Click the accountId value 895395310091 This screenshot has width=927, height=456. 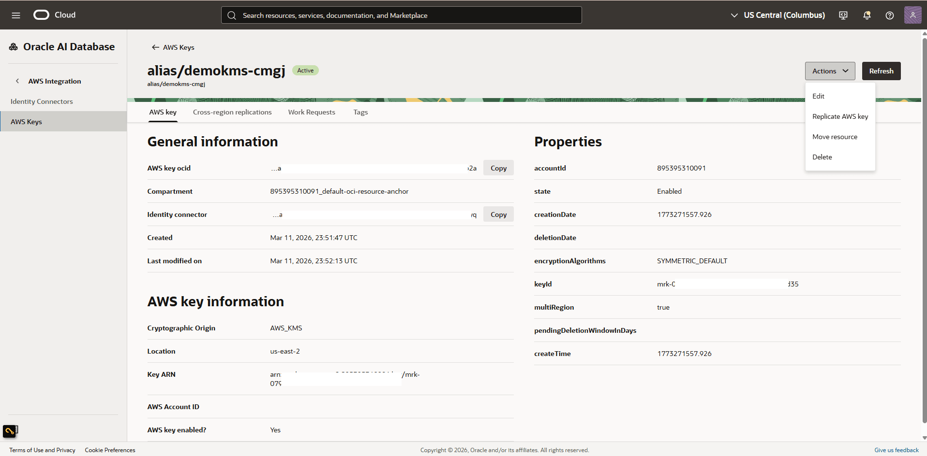click(x=681, y=168)
